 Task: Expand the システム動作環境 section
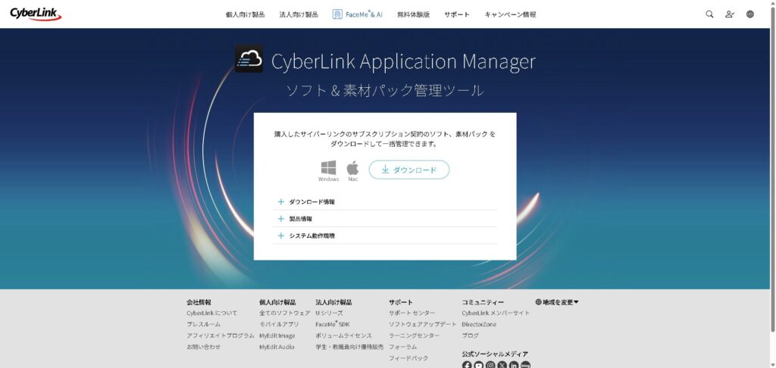pyautogui.click(x=311, y=235)
